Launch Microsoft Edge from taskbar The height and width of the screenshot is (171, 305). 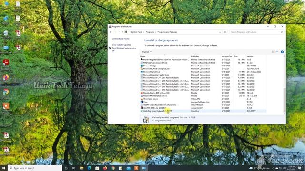pos(90,168)
